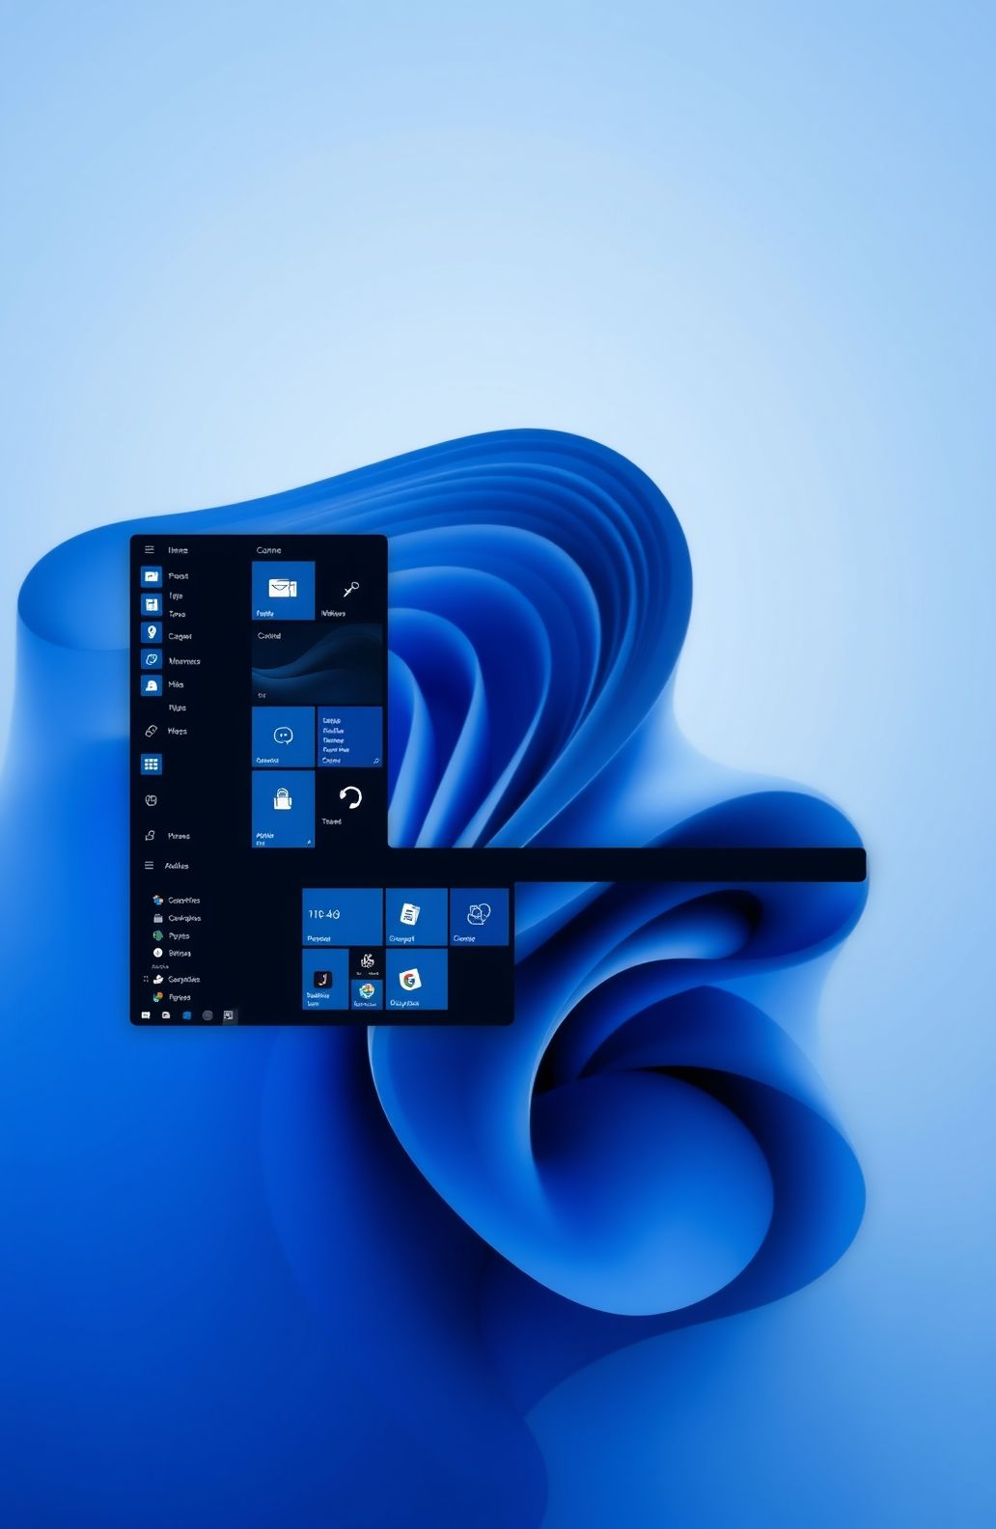Open the map pin sidebar icon
996x1529 pixels.
[152, 632]
